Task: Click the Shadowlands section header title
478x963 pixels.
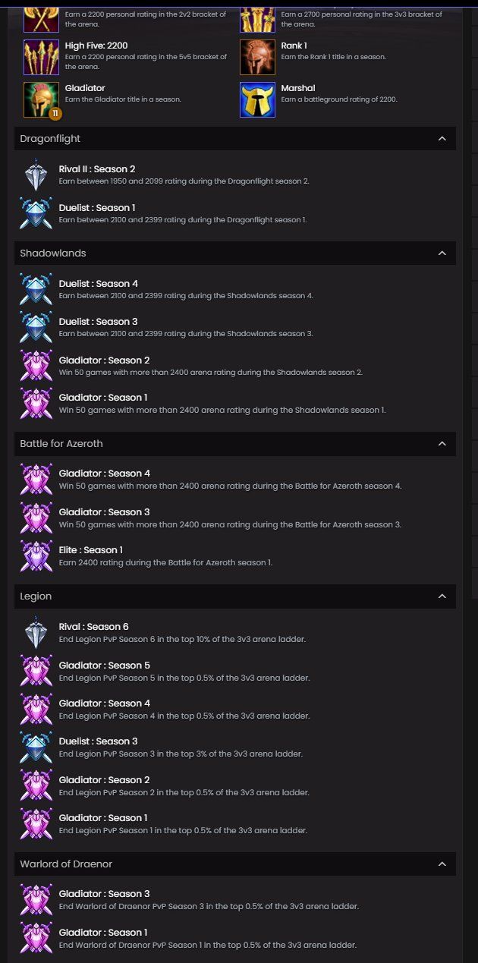Action: coord(53,253)
